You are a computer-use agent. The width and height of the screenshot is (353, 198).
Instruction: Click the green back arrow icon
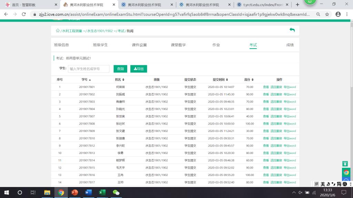[x=292, y=30]
